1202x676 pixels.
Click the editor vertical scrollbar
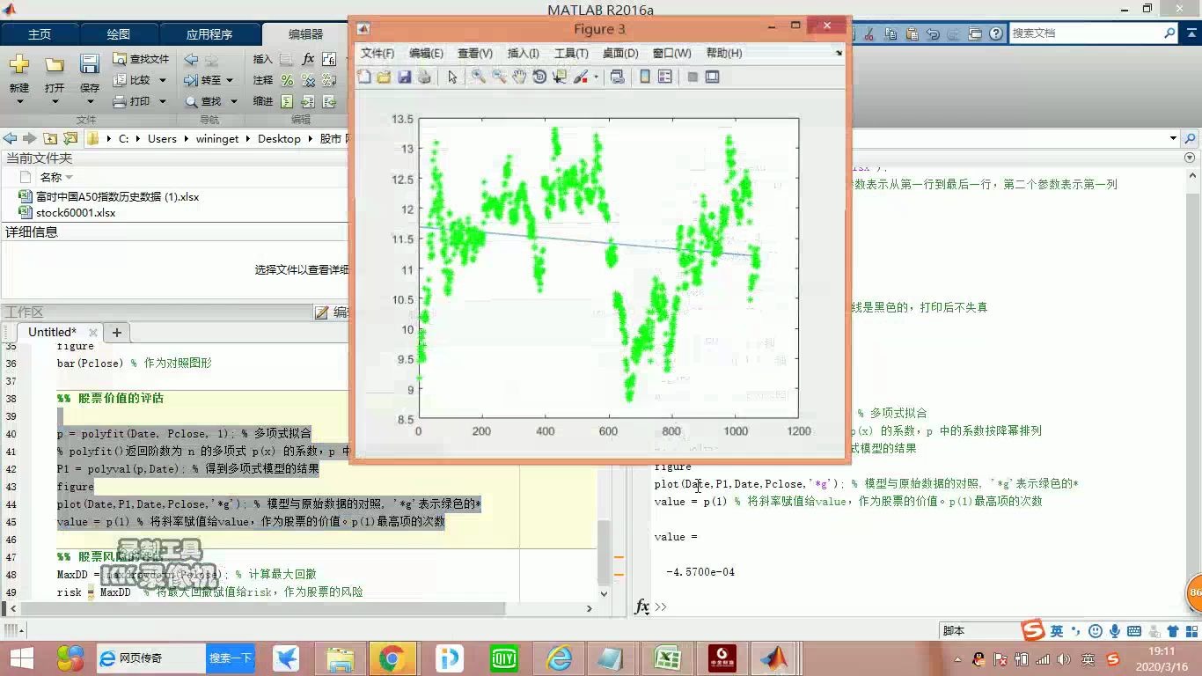(604, 554)
